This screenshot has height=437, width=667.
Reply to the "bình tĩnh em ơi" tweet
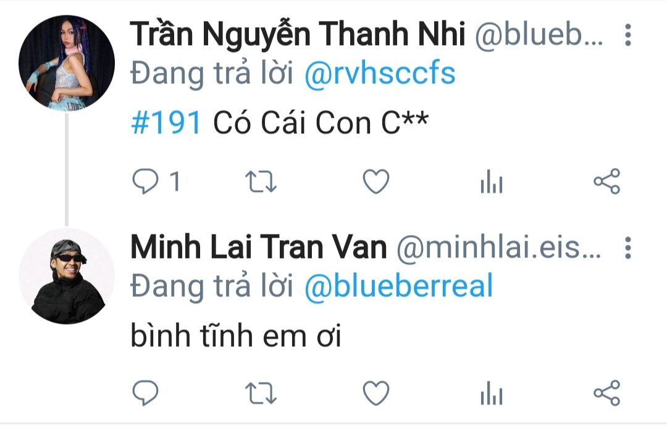(x=146, y=393)
